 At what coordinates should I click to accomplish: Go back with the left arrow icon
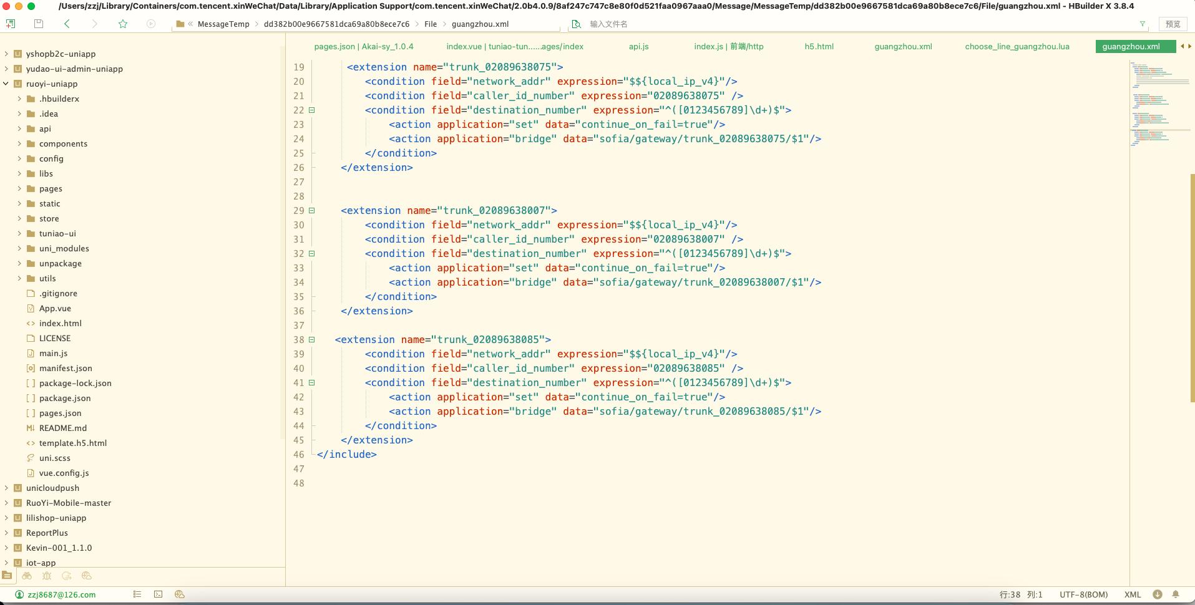(x=67, y=24)
